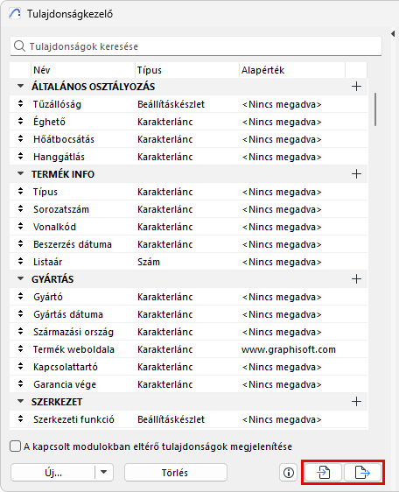
Task: Click reorder handle for Gyártó row
Action: pyautogui.click(x=20, y=297)
